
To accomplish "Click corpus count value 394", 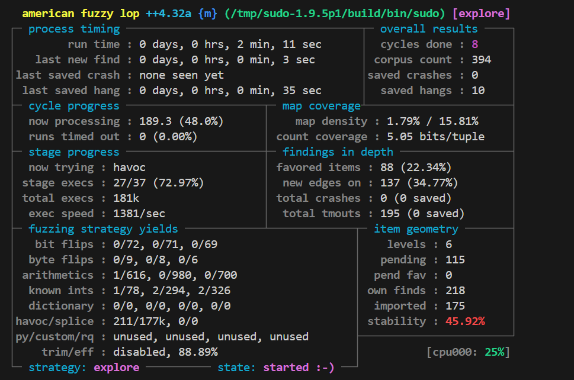I will point(482,60).
